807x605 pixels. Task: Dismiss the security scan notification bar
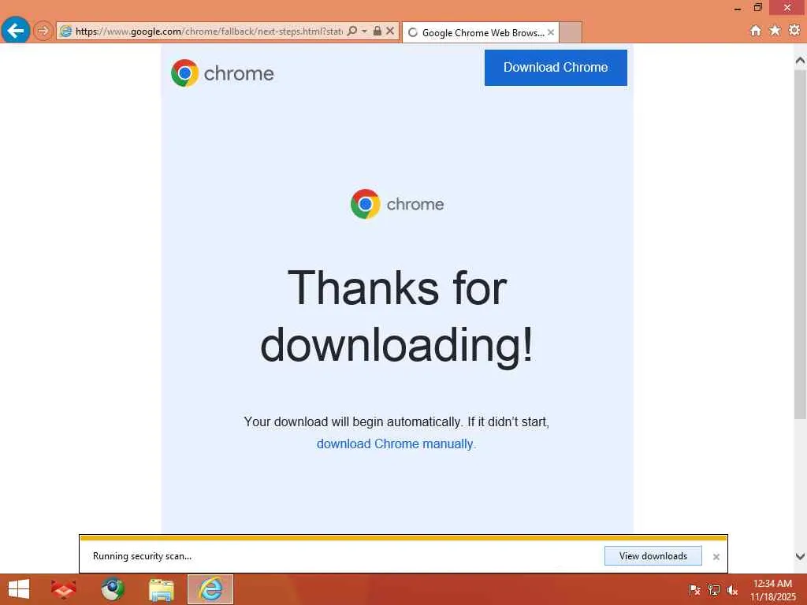[716, 557]
